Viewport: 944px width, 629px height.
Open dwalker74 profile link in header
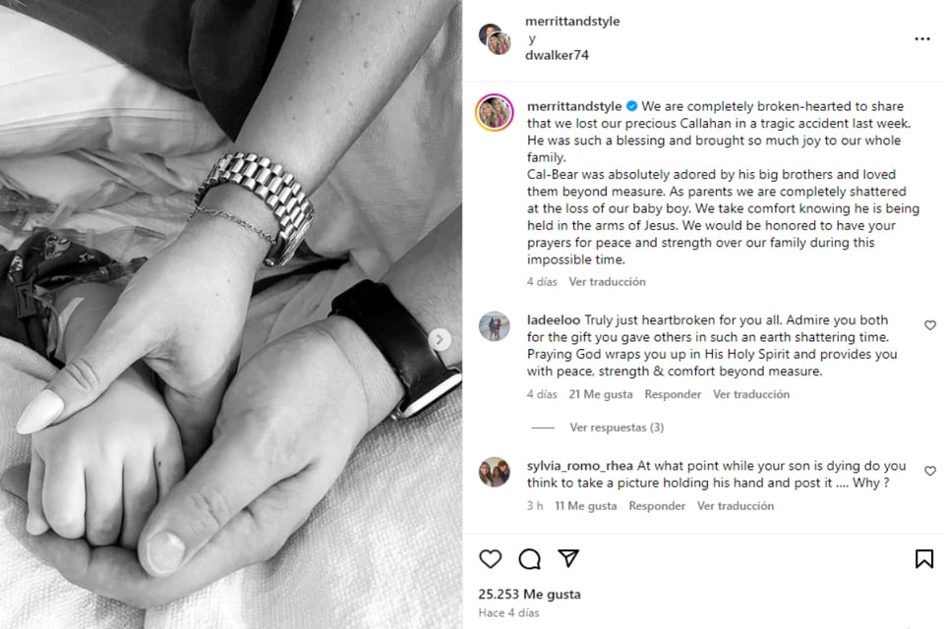(557, 55)
